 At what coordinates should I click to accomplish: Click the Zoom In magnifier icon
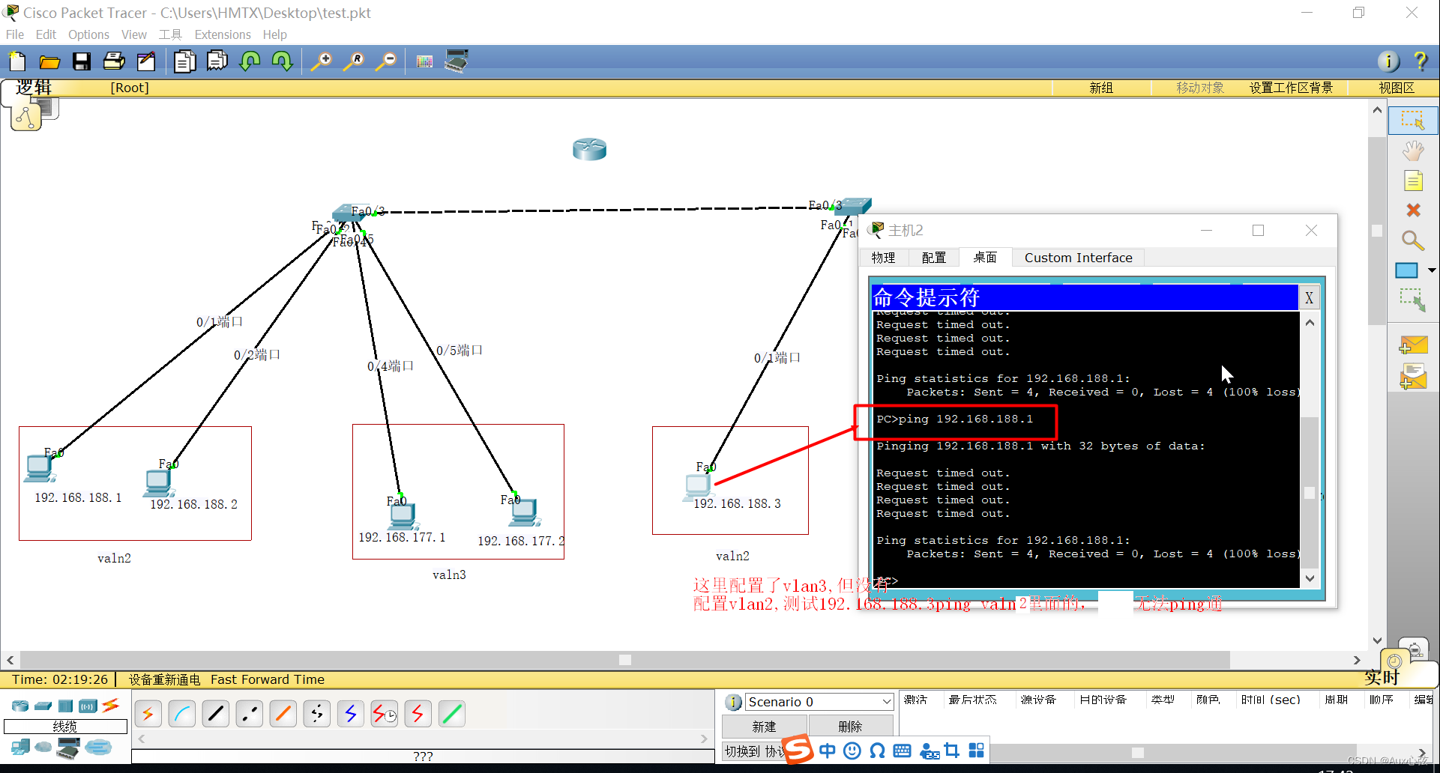[x=322, y=61]
